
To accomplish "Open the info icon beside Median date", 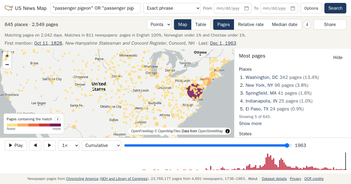I will pos(307,25).
